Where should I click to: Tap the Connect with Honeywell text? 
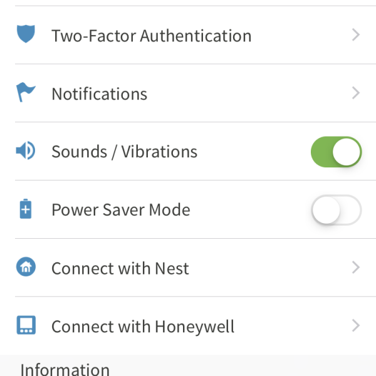tap(143, 326)
